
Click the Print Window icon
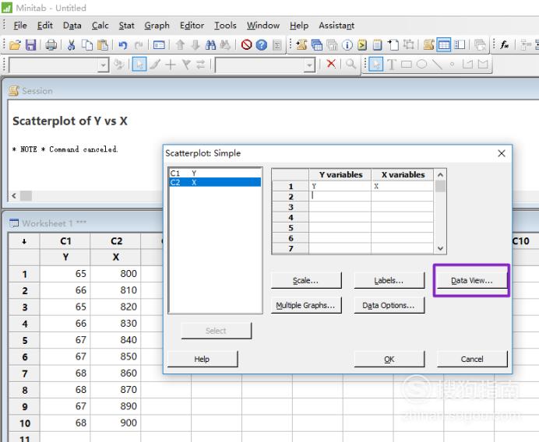tap(51, 45)
